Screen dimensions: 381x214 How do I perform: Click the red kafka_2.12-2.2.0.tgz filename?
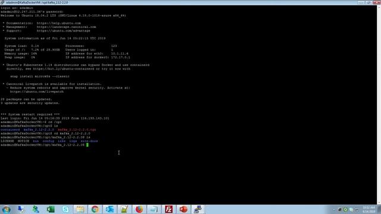77,130
